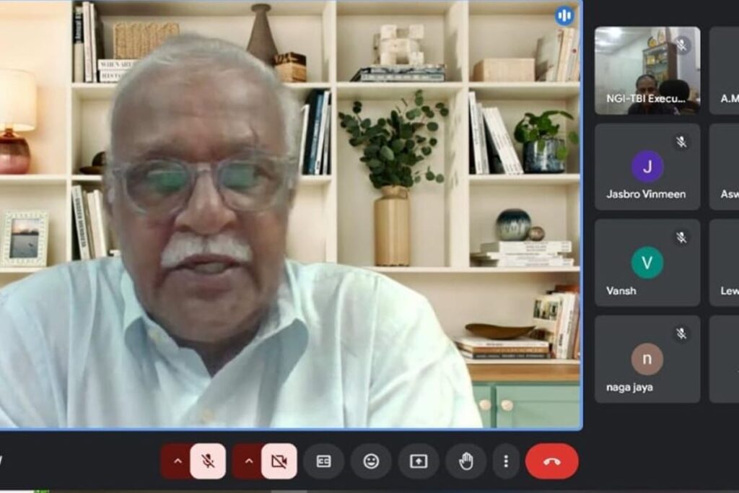
Task: Toggle closed captions button
Action: [x=323, y=461]
